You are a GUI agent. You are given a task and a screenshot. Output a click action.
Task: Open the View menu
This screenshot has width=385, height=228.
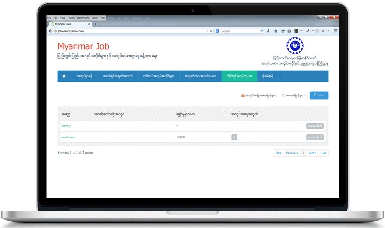(62, 18)
